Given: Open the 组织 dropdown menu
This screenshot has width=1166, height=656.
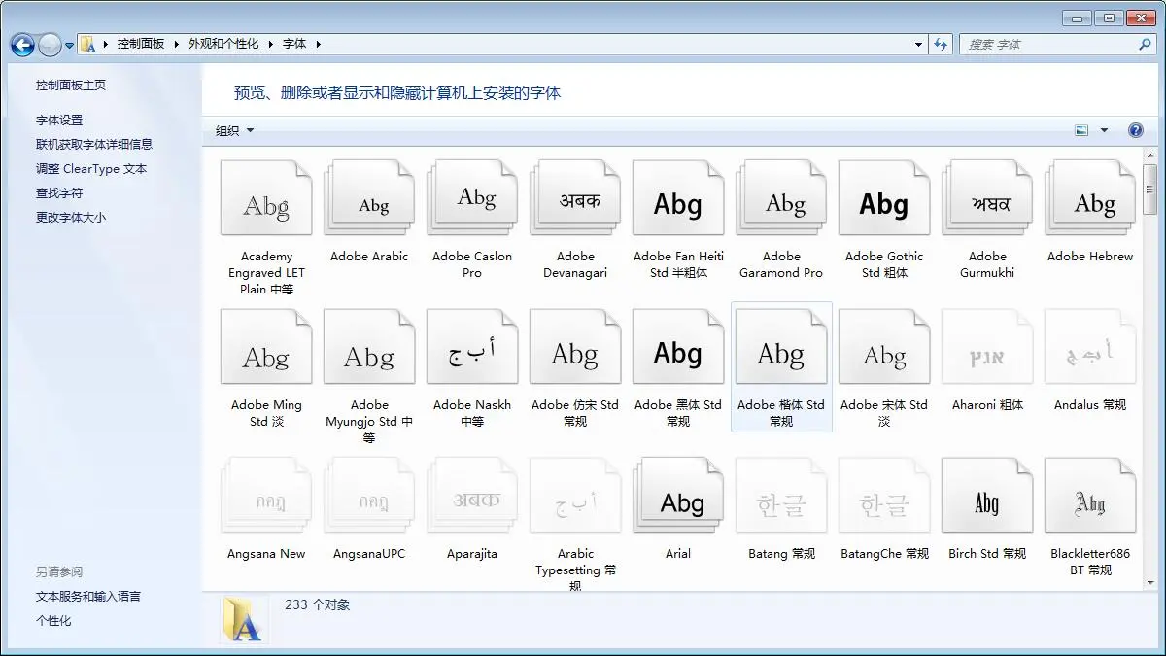Looking at the screenshot, I should [x=234, y=130].
